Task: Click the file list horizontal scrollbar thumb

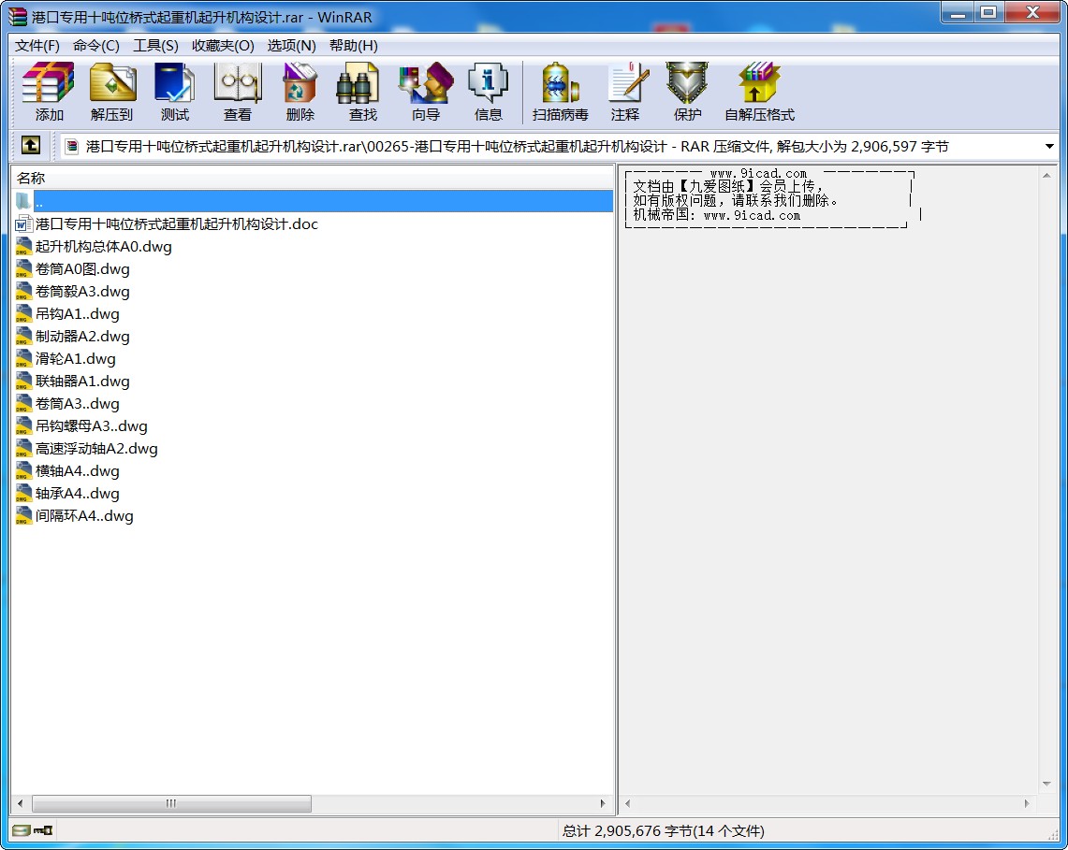Action: [x=171, y=803]
